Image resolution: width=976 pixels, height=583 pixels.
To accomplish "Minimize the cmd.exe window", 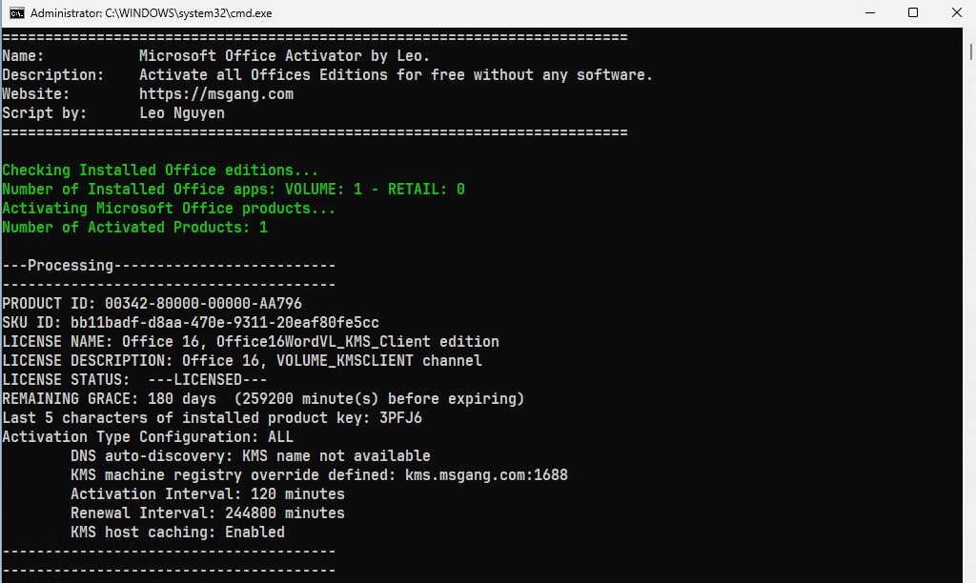I will 870,13.
